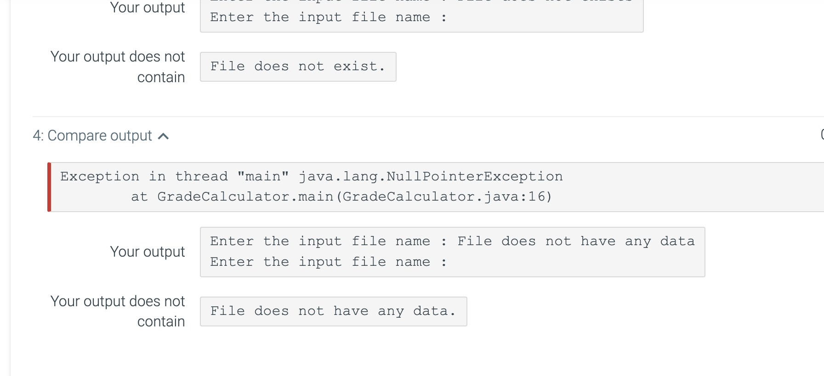The width and height of the screenshot is (824, 376).
Task: Click the score indicator right of Compare output
Action: tap(822, 135)
